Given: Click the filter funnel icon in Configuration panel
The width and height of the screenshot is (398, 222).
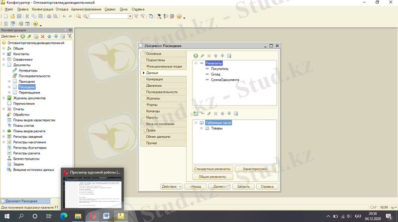Looking at the screenshot, I should (x=70, y=36).
